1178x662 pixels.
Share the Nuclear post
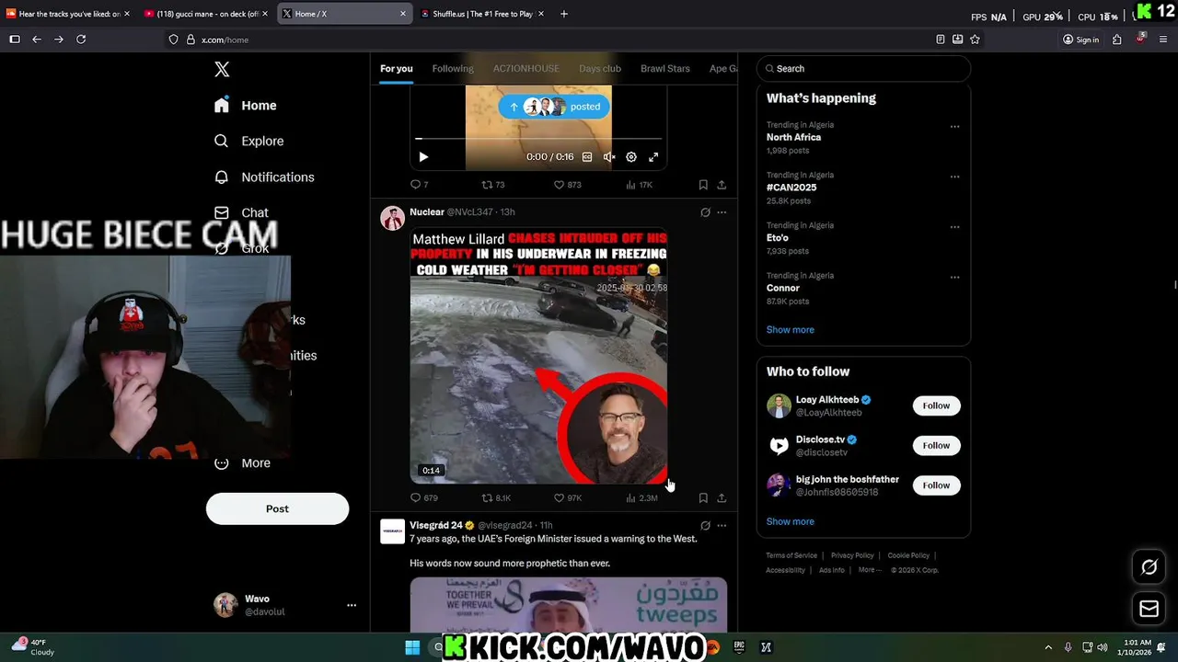tap(722, 498)
